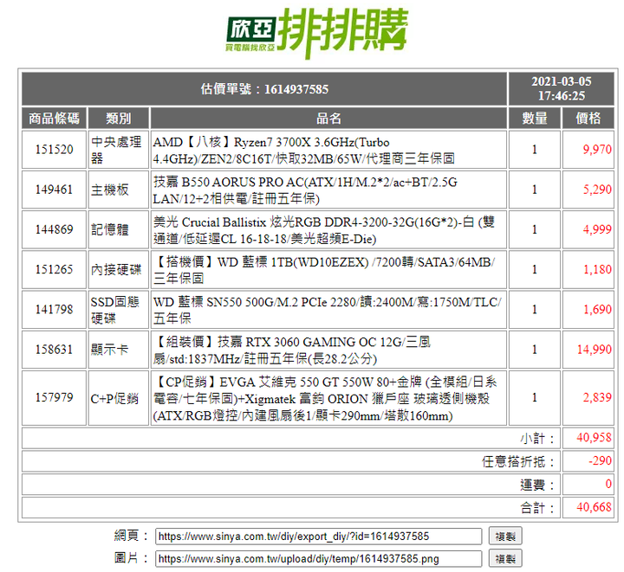Image resolution: width=624 pixels, height=572 pixels.
Task: Click the total value 40,668
Action: 594,507
